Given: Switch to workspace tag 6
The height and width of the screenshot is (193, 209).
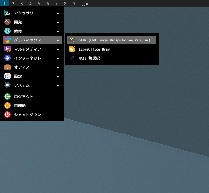Looking at the screenshot, I should [x=48, y=4].
